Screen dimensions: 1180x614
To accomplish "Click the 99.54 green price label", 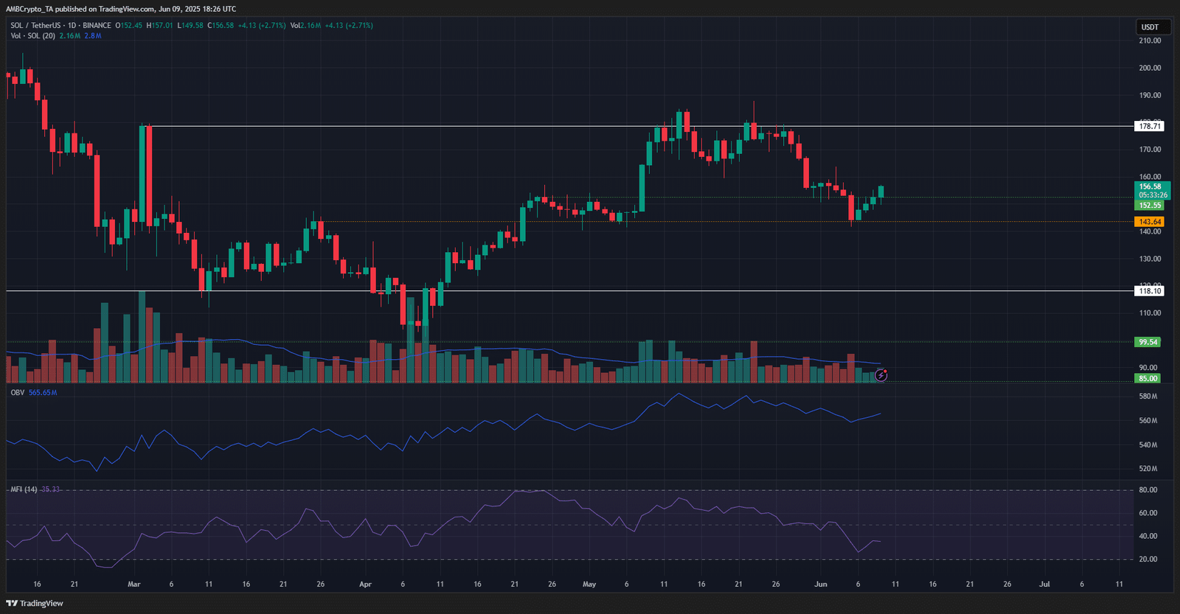I will 1148,342.
